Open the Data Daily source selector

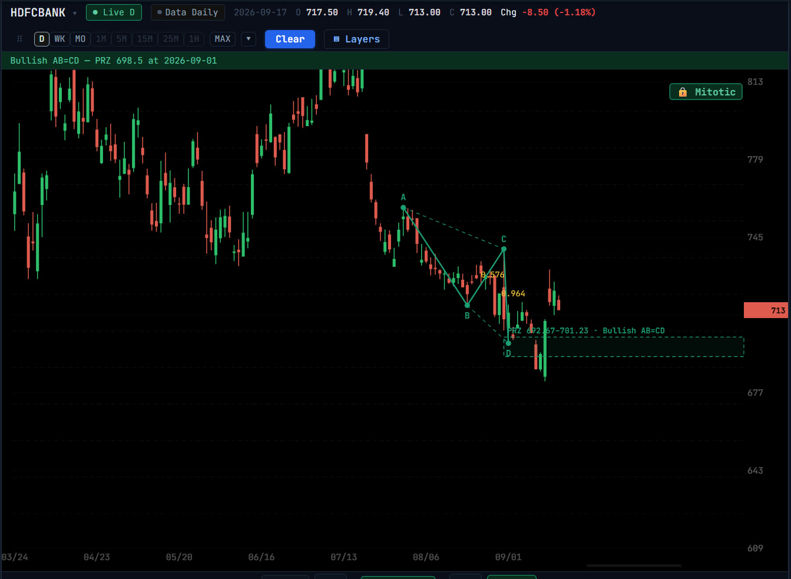(187, 12)
